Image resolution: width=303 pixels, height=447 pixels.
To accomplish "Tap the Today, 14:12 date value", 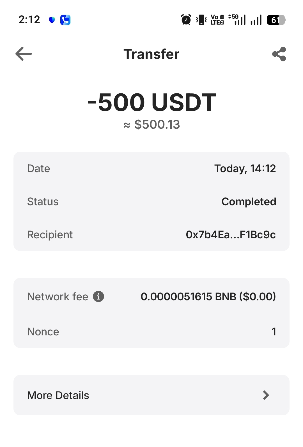I will click(245, 169).
